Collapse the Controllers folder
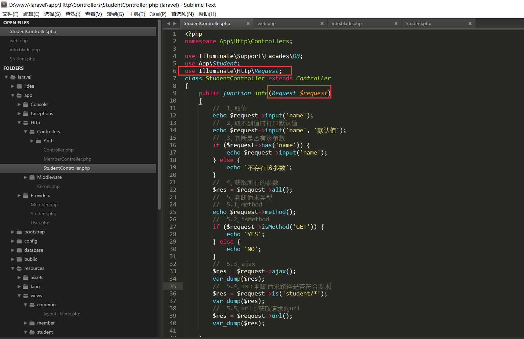Image resolution: width=524 pixels, height=339 pixels. point(25,132)
